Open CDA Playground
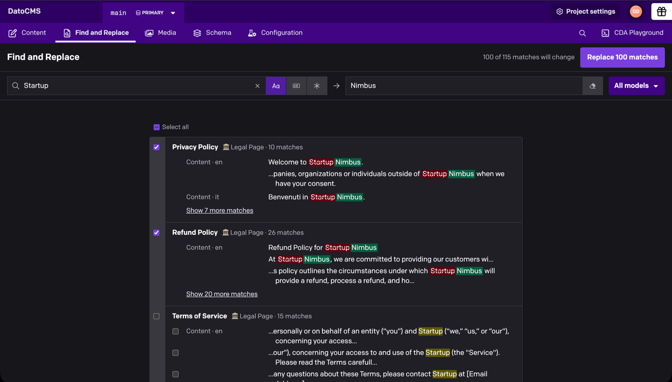The width and height of the screenshot is (672, 382). coord(632,33)
